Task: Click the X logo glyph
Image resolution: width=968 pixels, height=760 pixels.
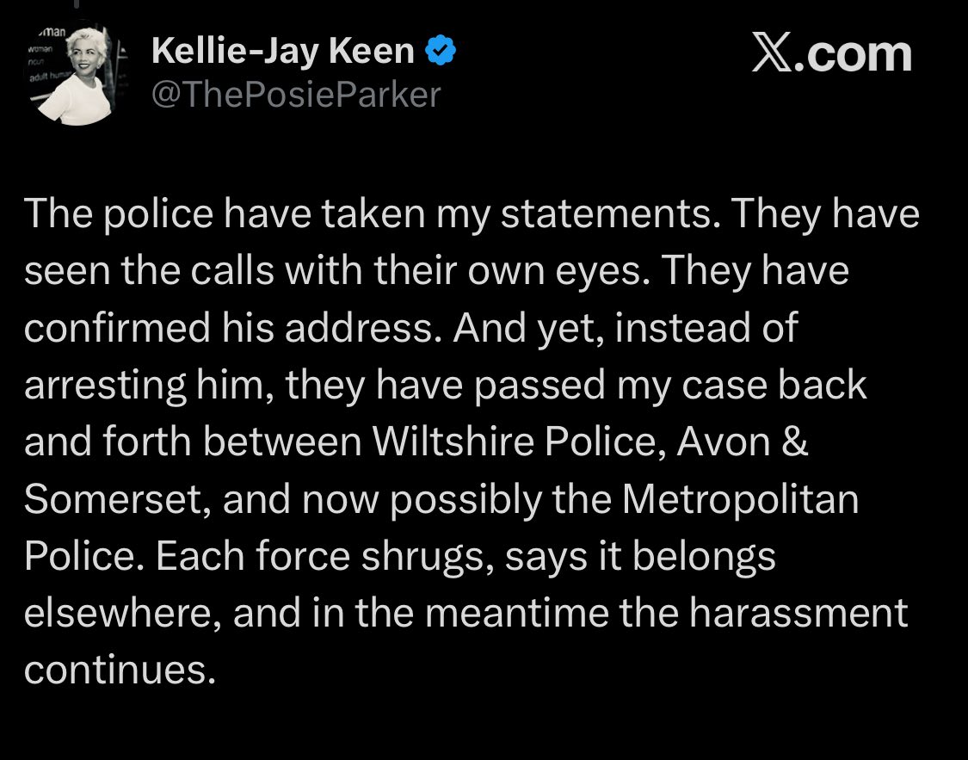Action: pyautogui.click(x=774, y=54)
